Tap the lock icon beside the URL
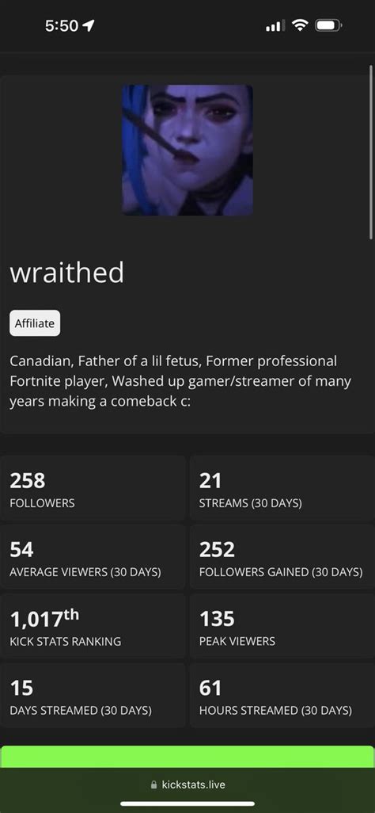The width and height of the screenshot is (375, 813). [153, 785]
